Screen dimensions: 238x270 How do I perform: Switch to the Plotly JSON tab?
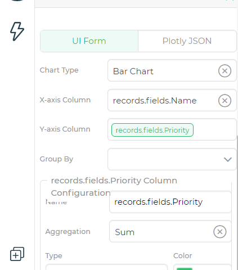point(187,41)
